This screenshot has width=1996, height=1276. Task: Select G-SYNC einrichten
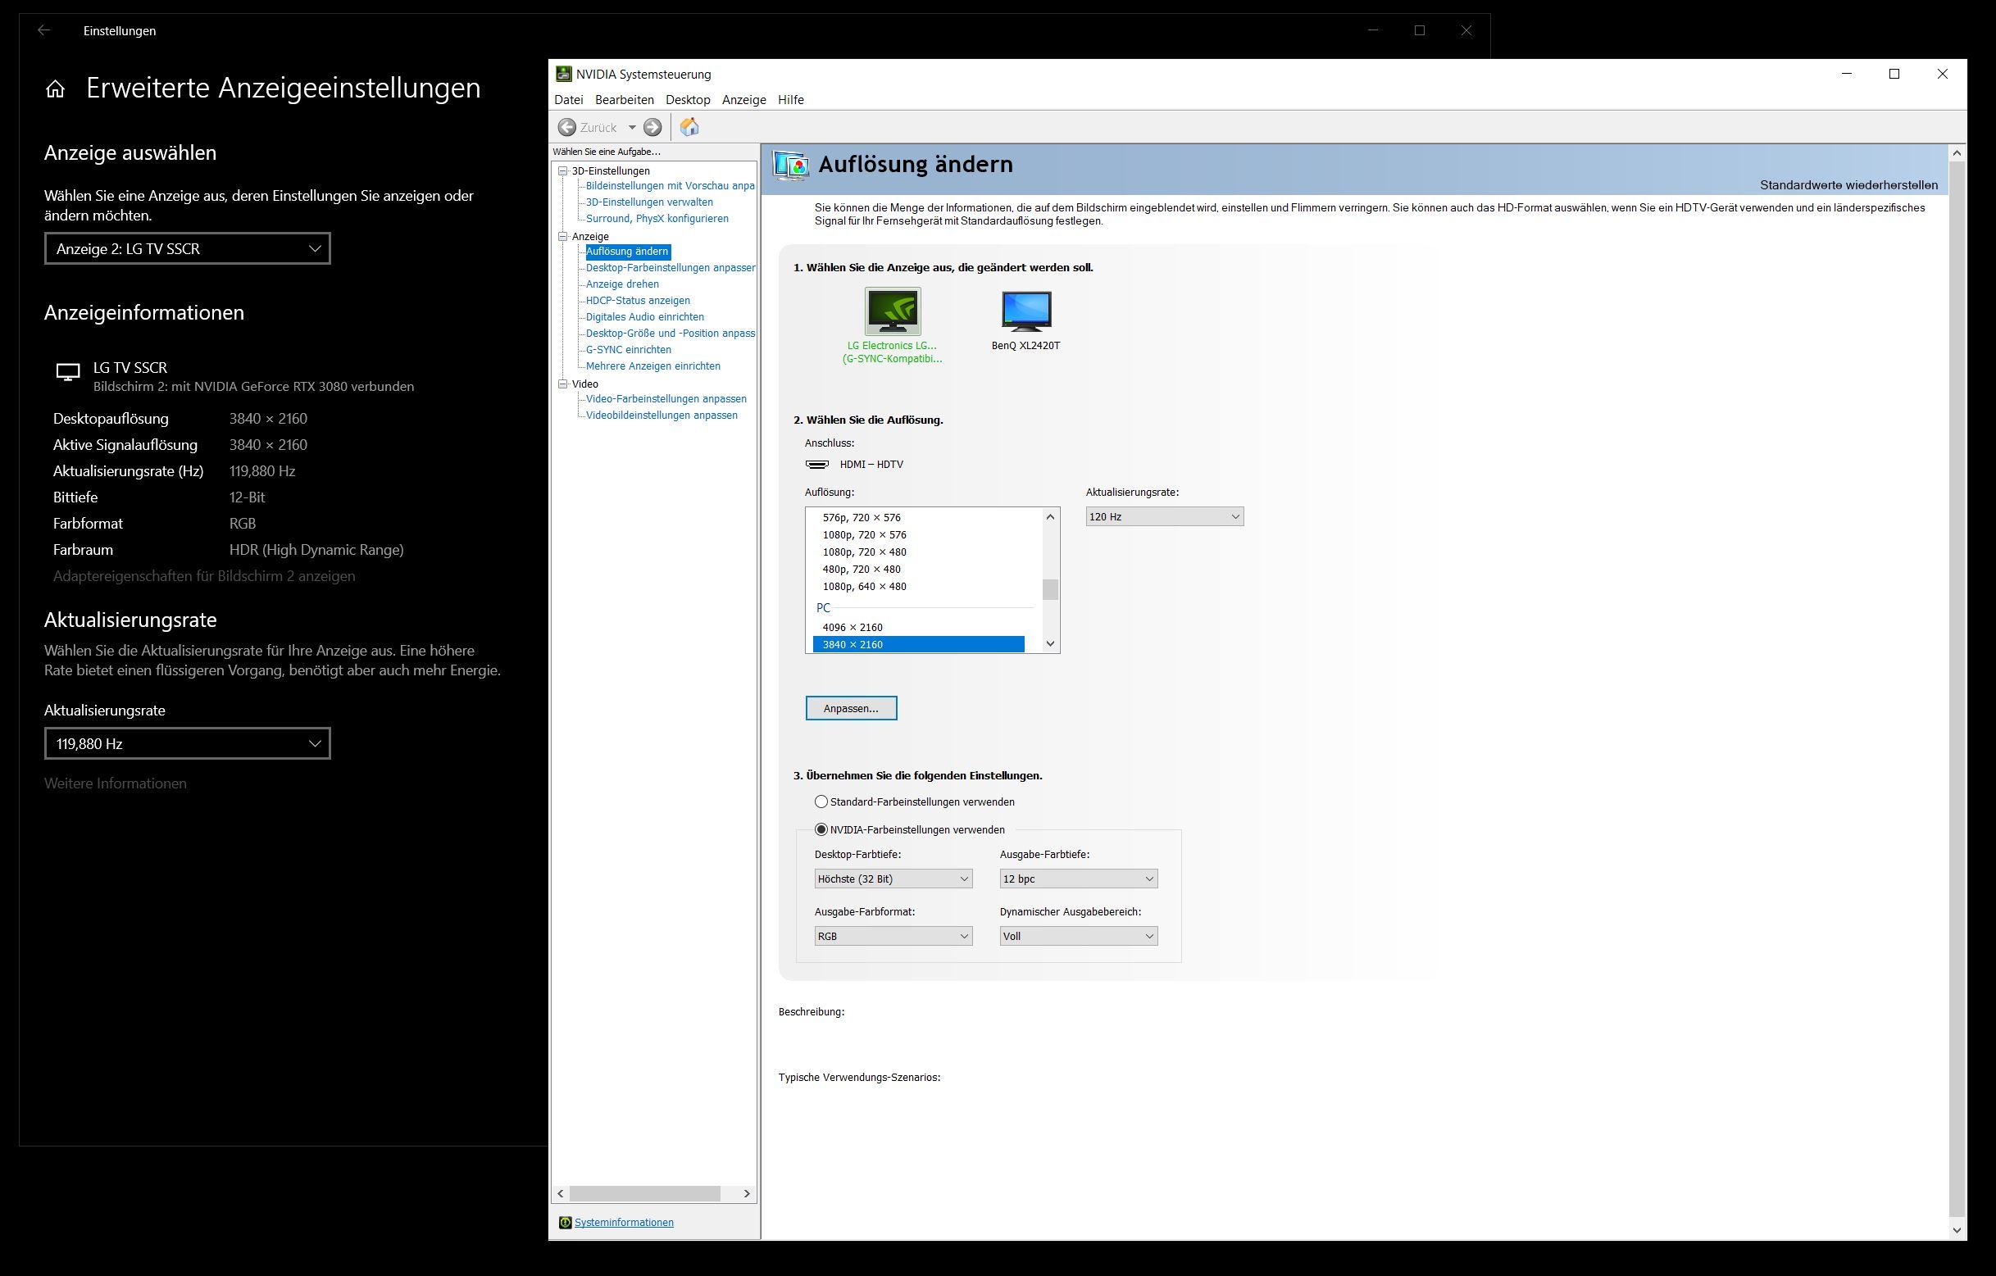point(628,350)
